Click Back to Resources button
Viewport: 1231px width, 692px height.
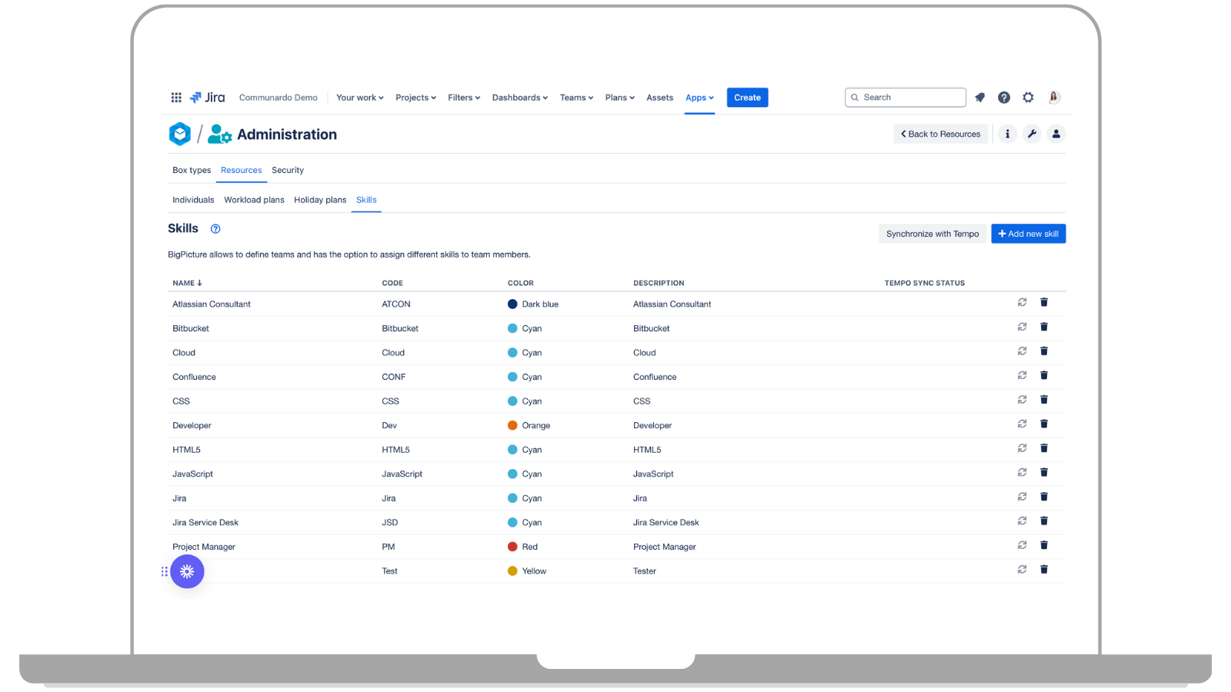tap(940, 134)
